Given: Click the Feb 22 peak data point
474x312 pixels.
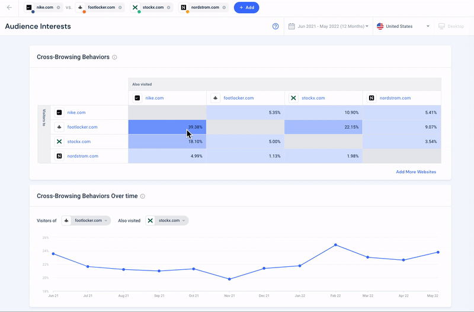Looking at the screenshot, I should [335, 245].
